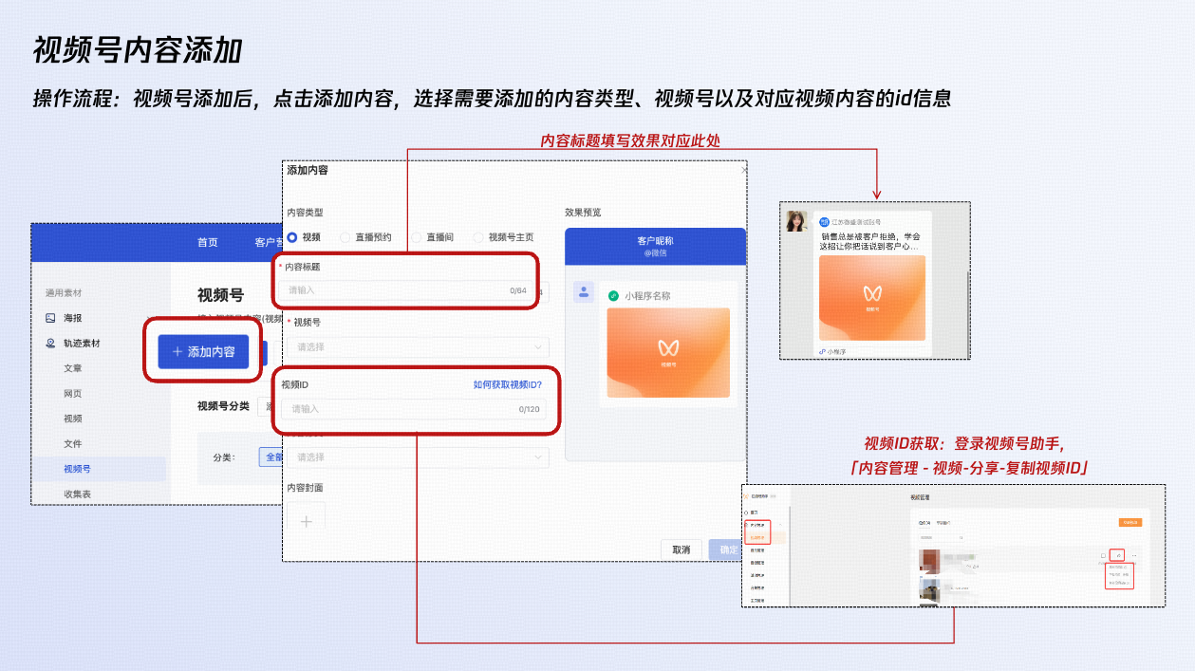Open 首页 in the top navigation
This screenshot has height=671, width=1195.
(x=208, y=242)
